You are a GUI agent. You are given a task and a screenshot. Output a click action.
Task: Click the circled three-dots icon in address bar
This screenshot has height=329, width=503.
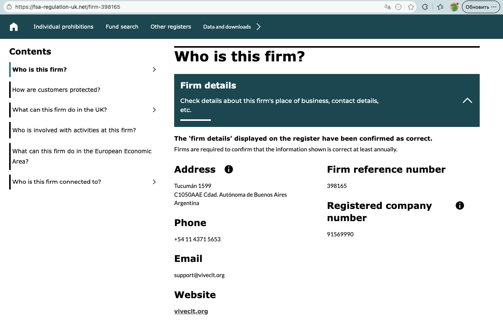pos(398,7)
